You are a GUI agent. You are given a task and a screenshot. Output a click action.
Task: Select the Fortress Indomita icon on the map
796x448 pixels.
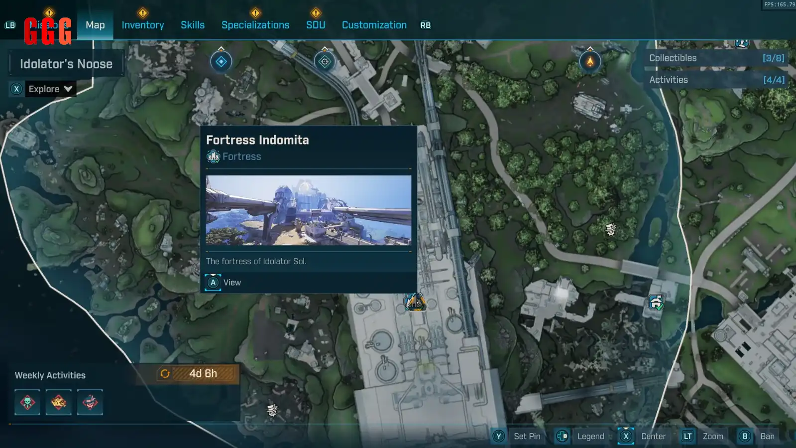pyautogui.click(x=415, y=301)
